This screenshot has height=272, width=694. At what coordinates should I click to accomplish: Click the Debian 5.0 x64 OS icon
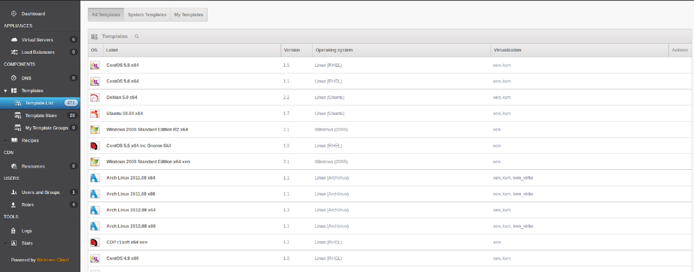click(x=94, y=98)
